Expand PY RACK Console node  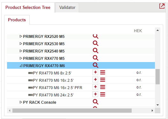(21, 102)
